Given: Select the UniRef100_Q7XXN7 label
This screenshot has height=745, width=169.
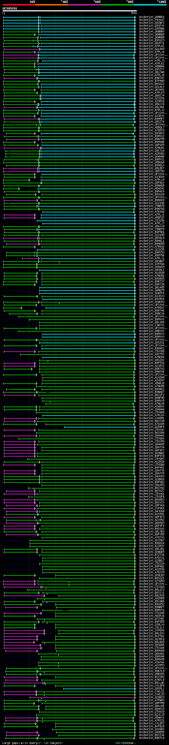Looking at the screenshot, I should [152, 619].
